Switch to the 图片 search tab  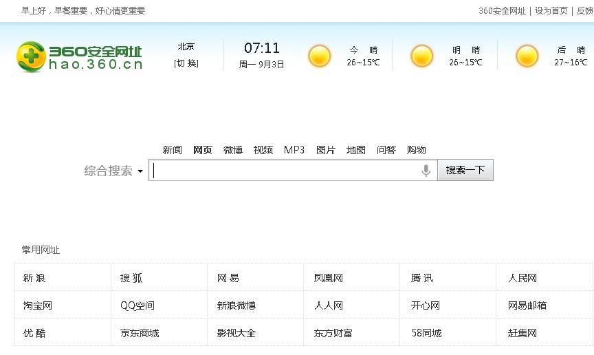click(326, 150)
